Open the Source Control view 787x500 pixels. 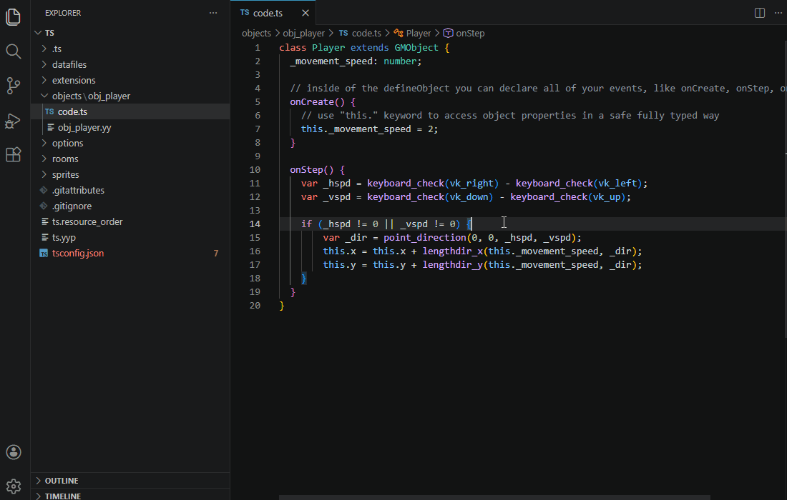tap(14, 86)
